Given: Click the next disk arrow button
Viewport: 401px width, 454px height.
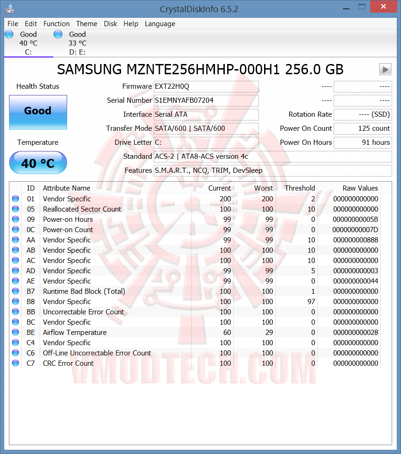Looking at the screenshot, I should click(x=385, y=70).
